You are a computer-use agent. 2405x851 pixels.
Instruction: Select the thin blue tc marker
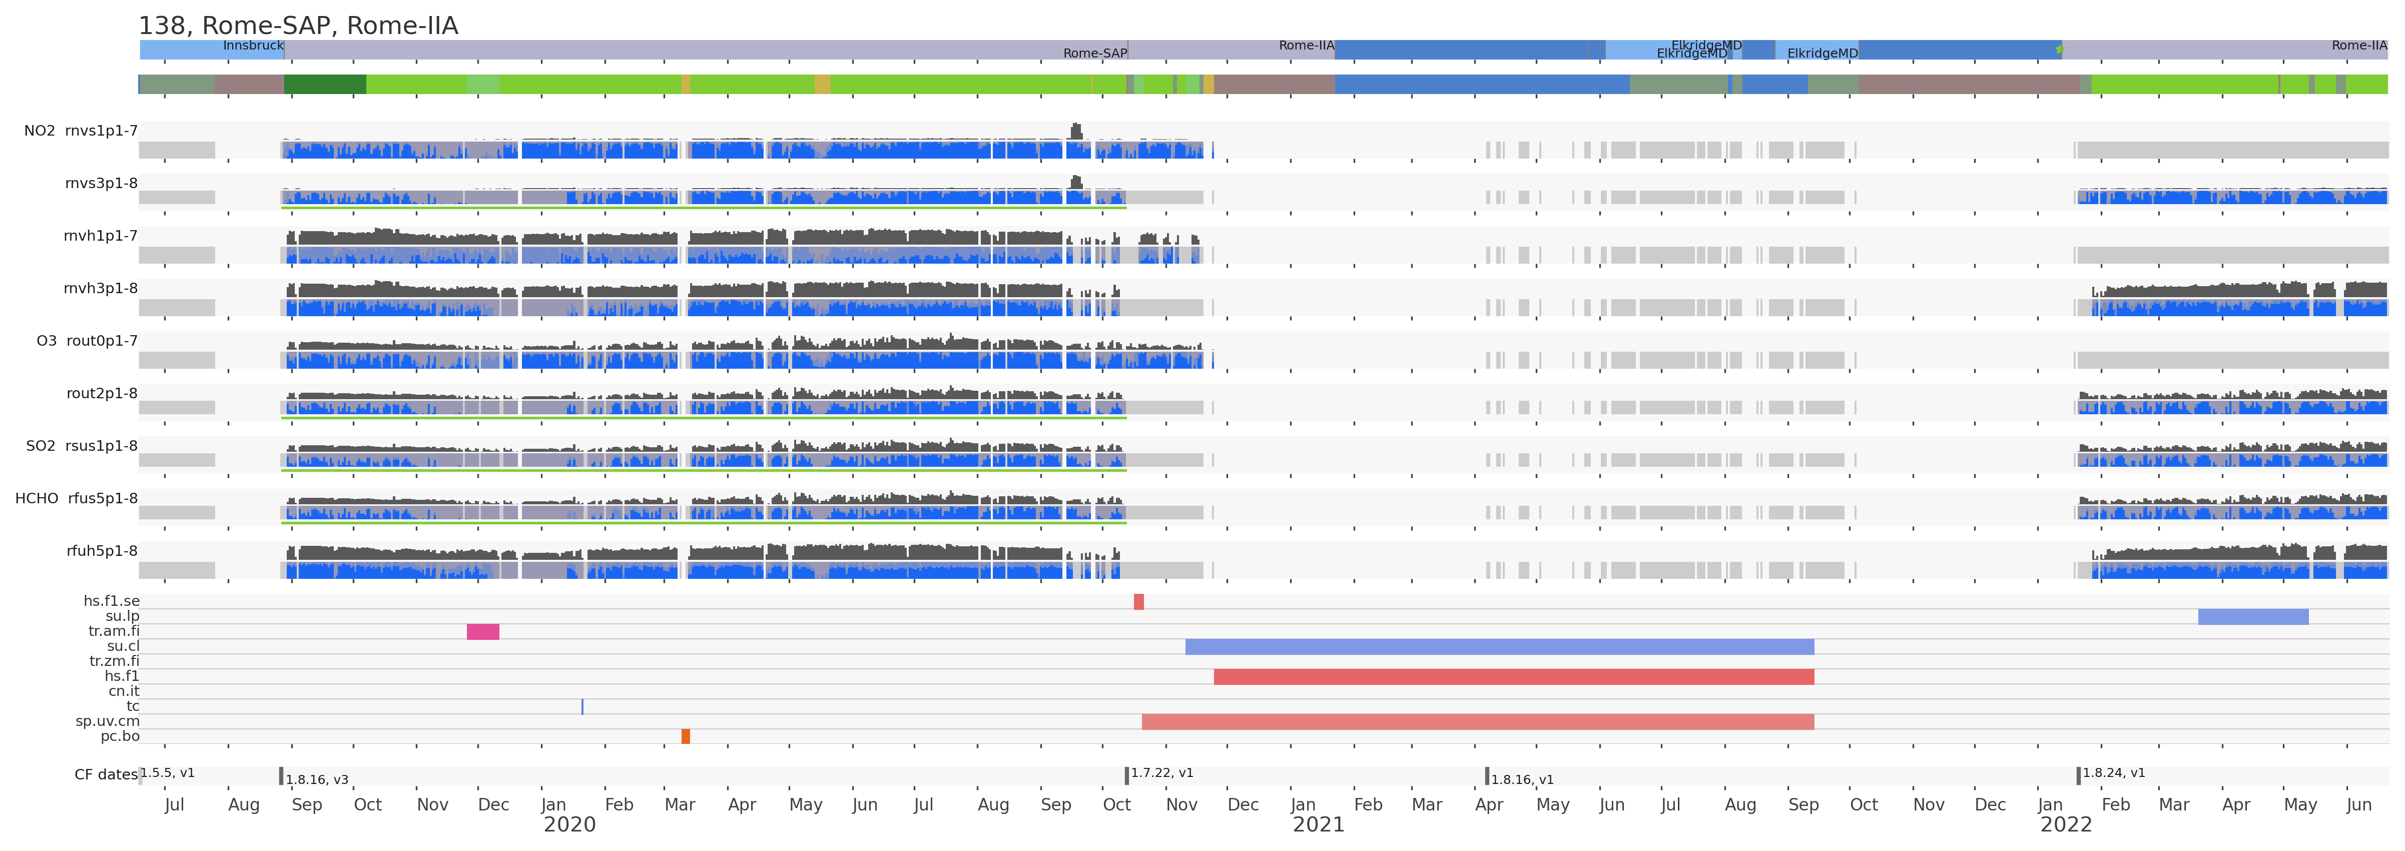pos(582,706)
